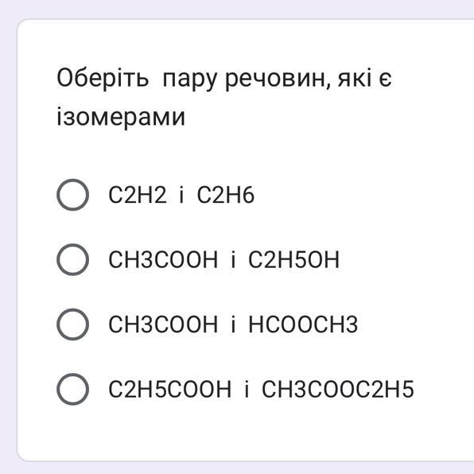Select the C2H2 і C2H6 radio button
The height and width of the screenshot is (474, 474).
(x=72, y=195)
